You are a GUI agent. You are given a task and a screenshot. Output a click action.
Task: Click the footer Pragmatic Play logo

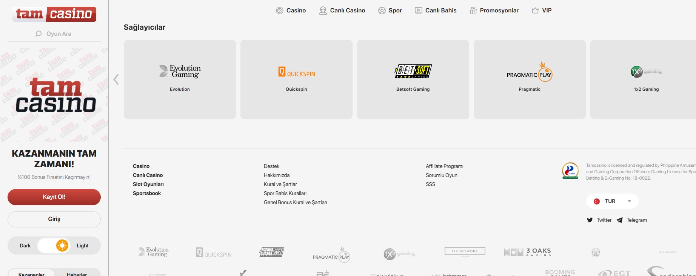(x=331, y=255)
